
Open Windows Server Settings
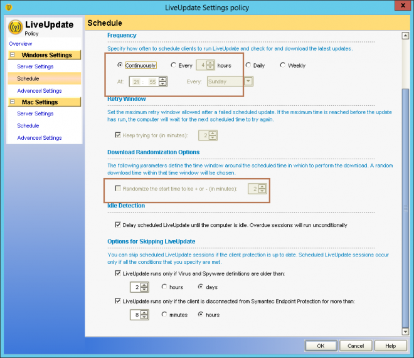(35, 66)
